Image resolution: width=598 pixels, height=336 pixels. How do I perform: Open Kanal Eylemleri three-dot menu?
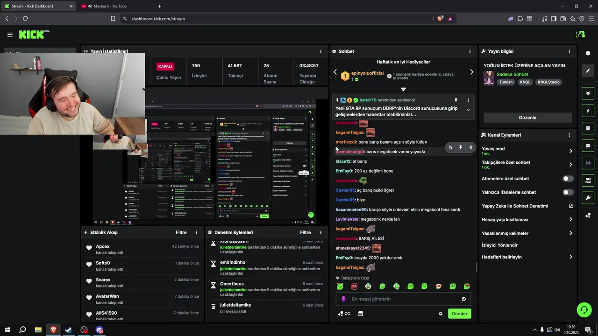[569, 135]
